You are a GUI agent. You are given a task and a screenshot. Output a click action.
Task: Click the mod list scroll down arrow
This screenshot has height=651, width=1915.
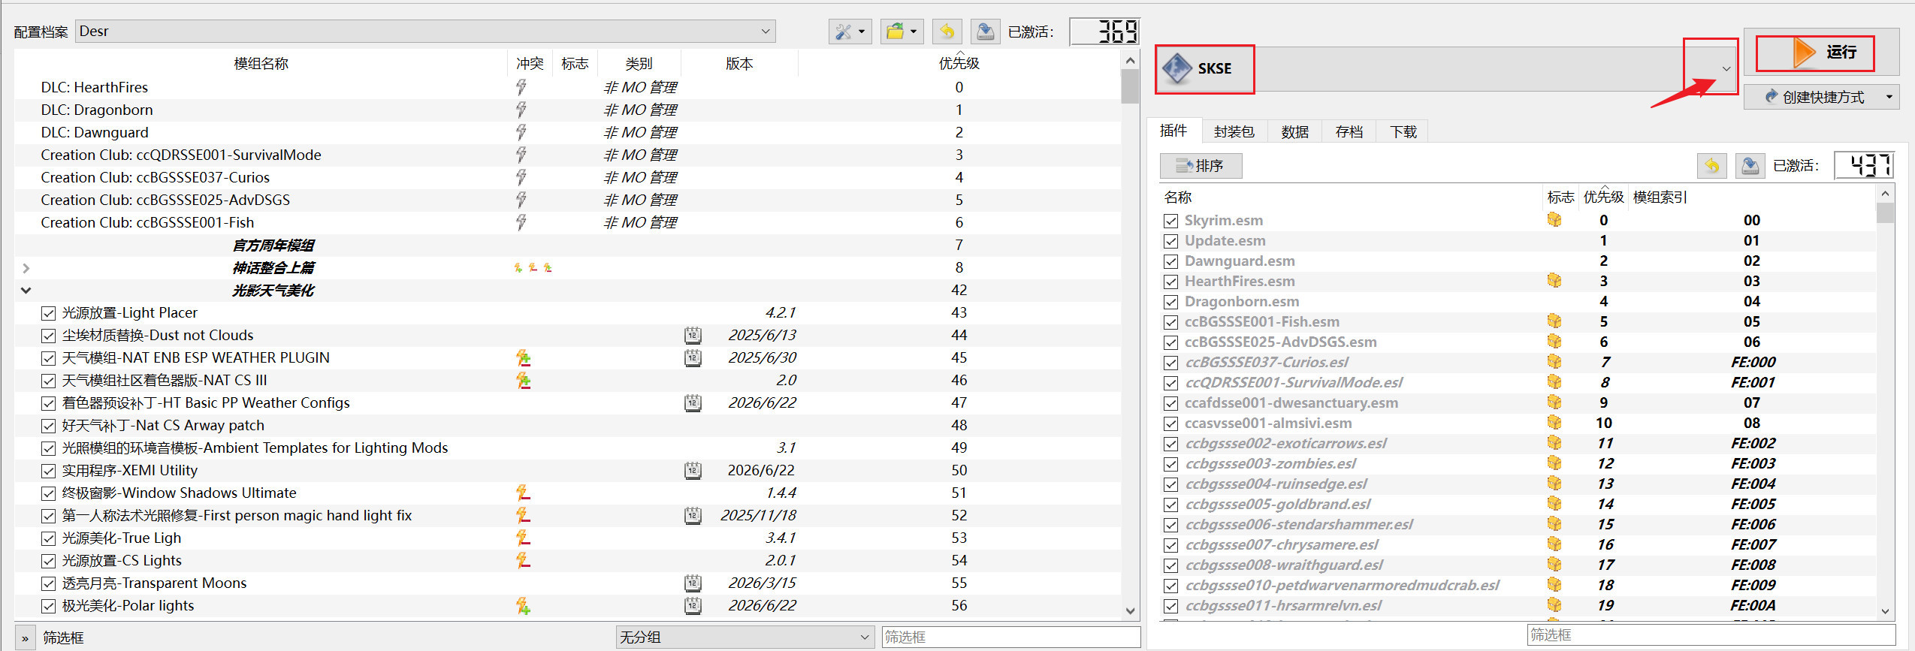tap(1130, 611)
